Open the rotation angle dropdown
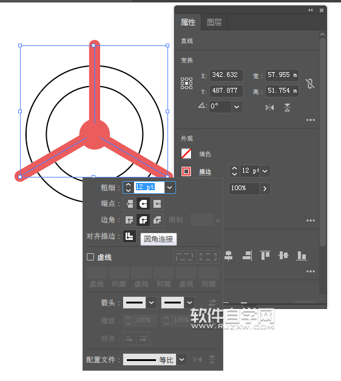The height and width of the screenshot is (381, 341). 237,107
